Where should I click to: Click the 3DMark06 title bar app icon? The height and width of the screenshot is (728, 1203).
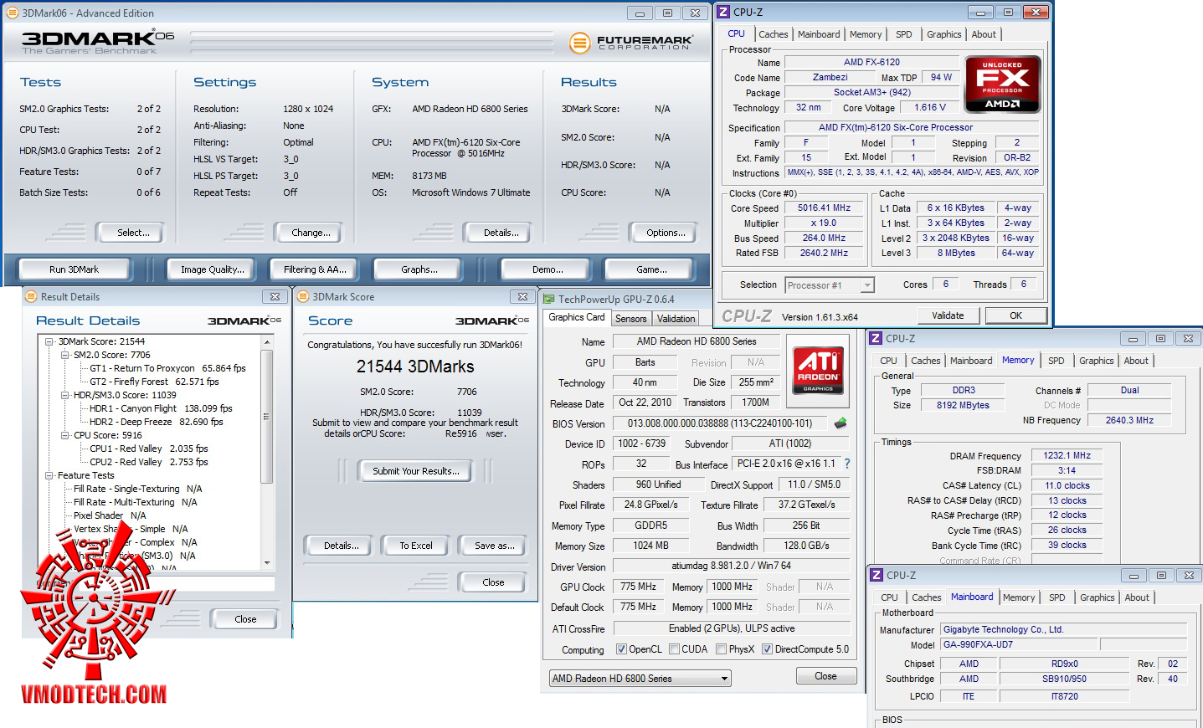13,13
